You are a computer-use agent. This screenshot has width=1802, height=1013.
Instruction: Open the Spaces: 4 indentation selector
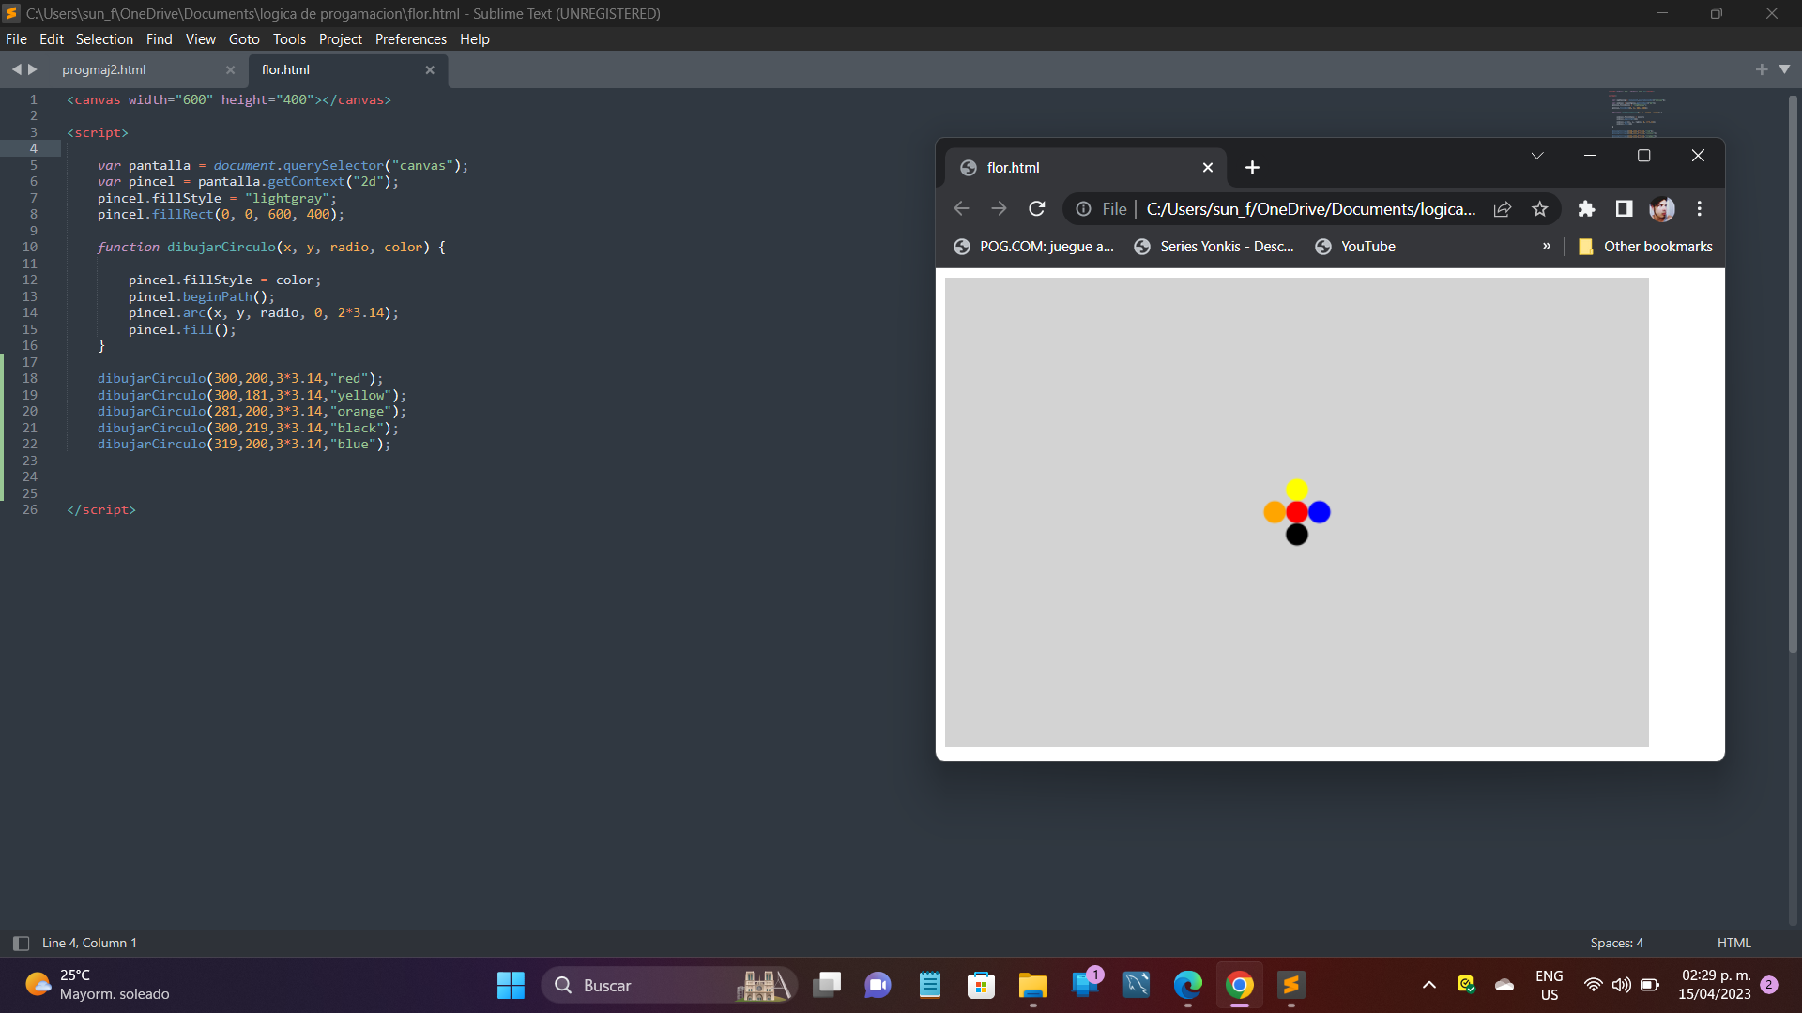(1616, 944)
